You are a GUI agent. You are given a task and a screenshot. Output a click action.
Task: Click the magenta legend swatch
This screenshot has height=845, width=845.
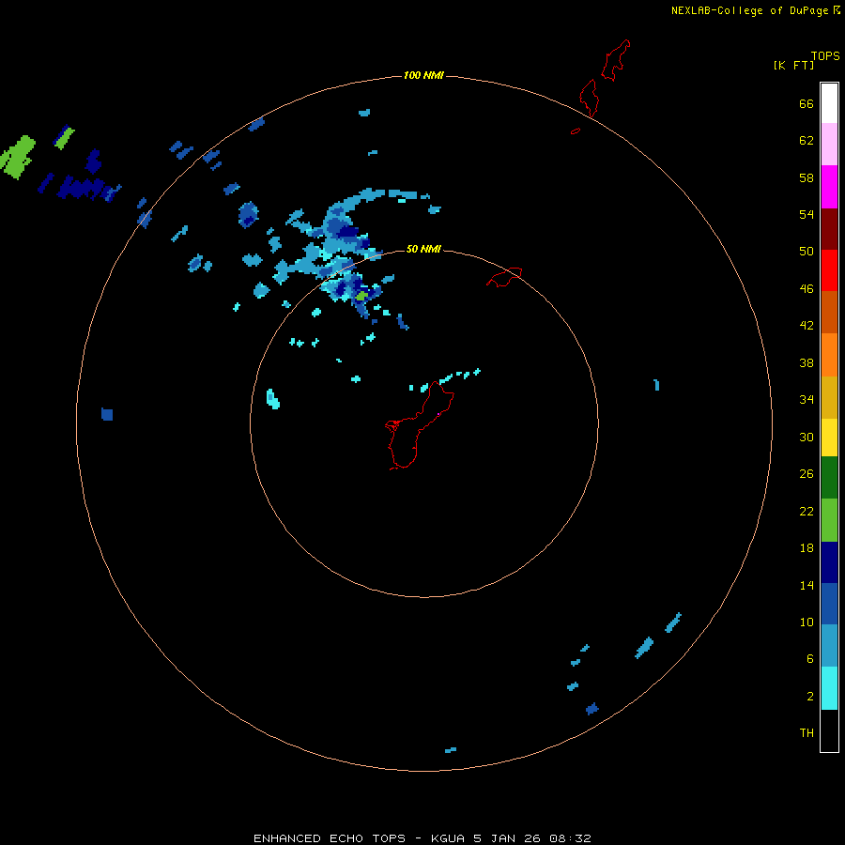click(x=829, y=187)
